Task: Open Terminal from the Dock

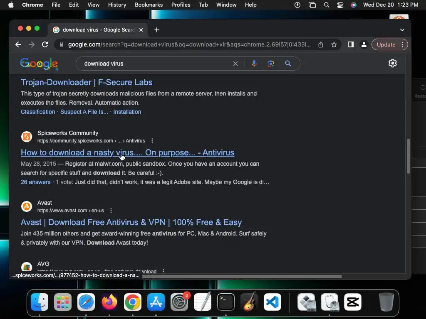Action: 226,302
